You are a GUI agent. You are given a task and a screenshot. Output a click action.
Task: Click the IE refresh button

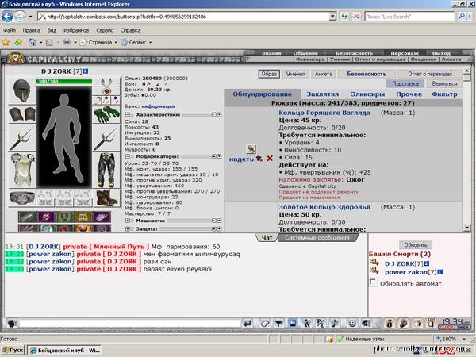[x=344, y=17]
